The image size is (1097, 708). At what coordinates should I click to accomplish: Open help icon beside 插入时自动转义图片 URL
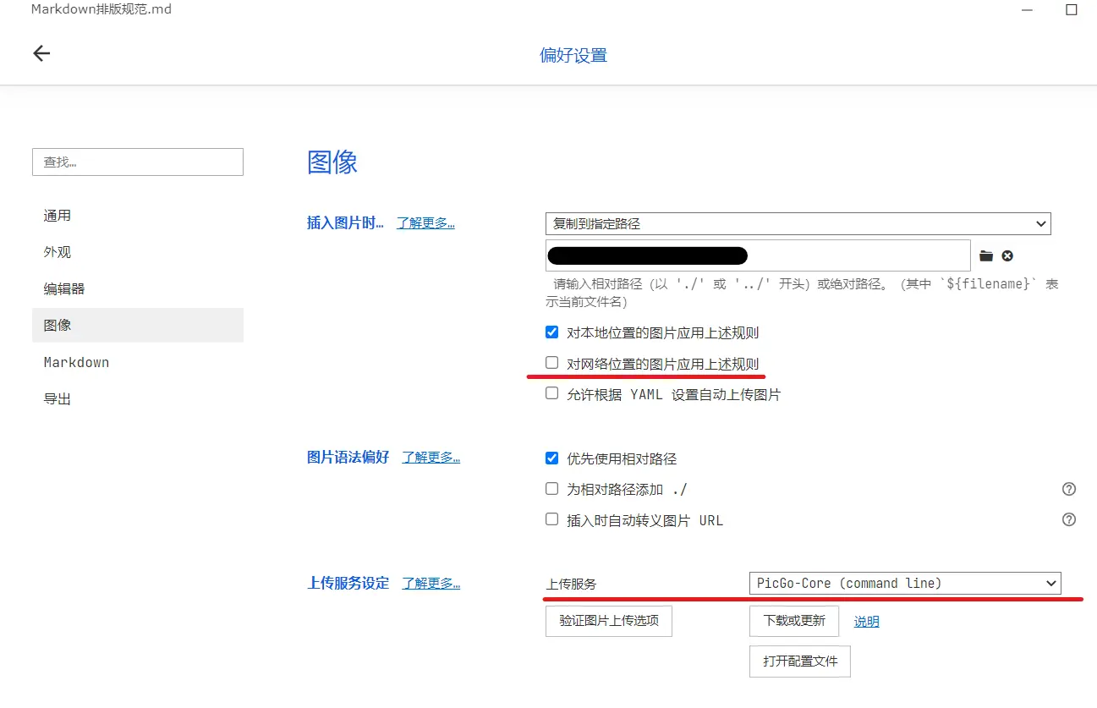coord(1069,519)
